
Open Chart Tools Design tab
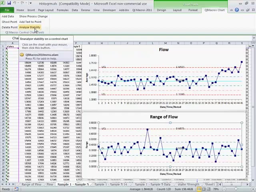pos(162,10)
